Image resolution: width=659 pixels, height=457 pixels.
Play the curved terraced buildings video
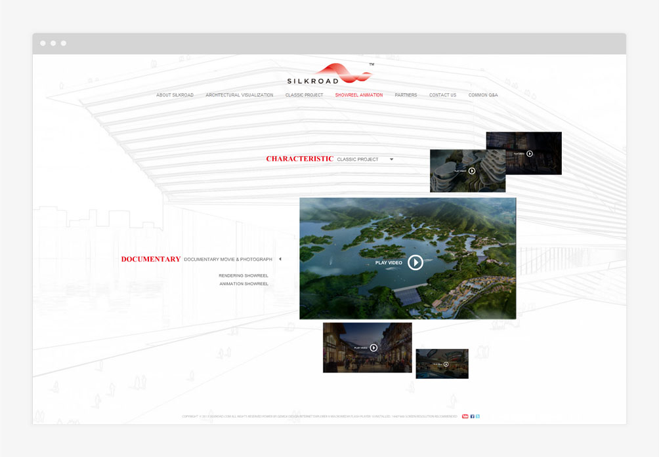click(471, 171)
